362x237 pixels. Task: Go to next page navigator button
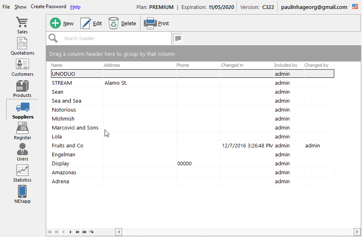[x=77, y=232]
